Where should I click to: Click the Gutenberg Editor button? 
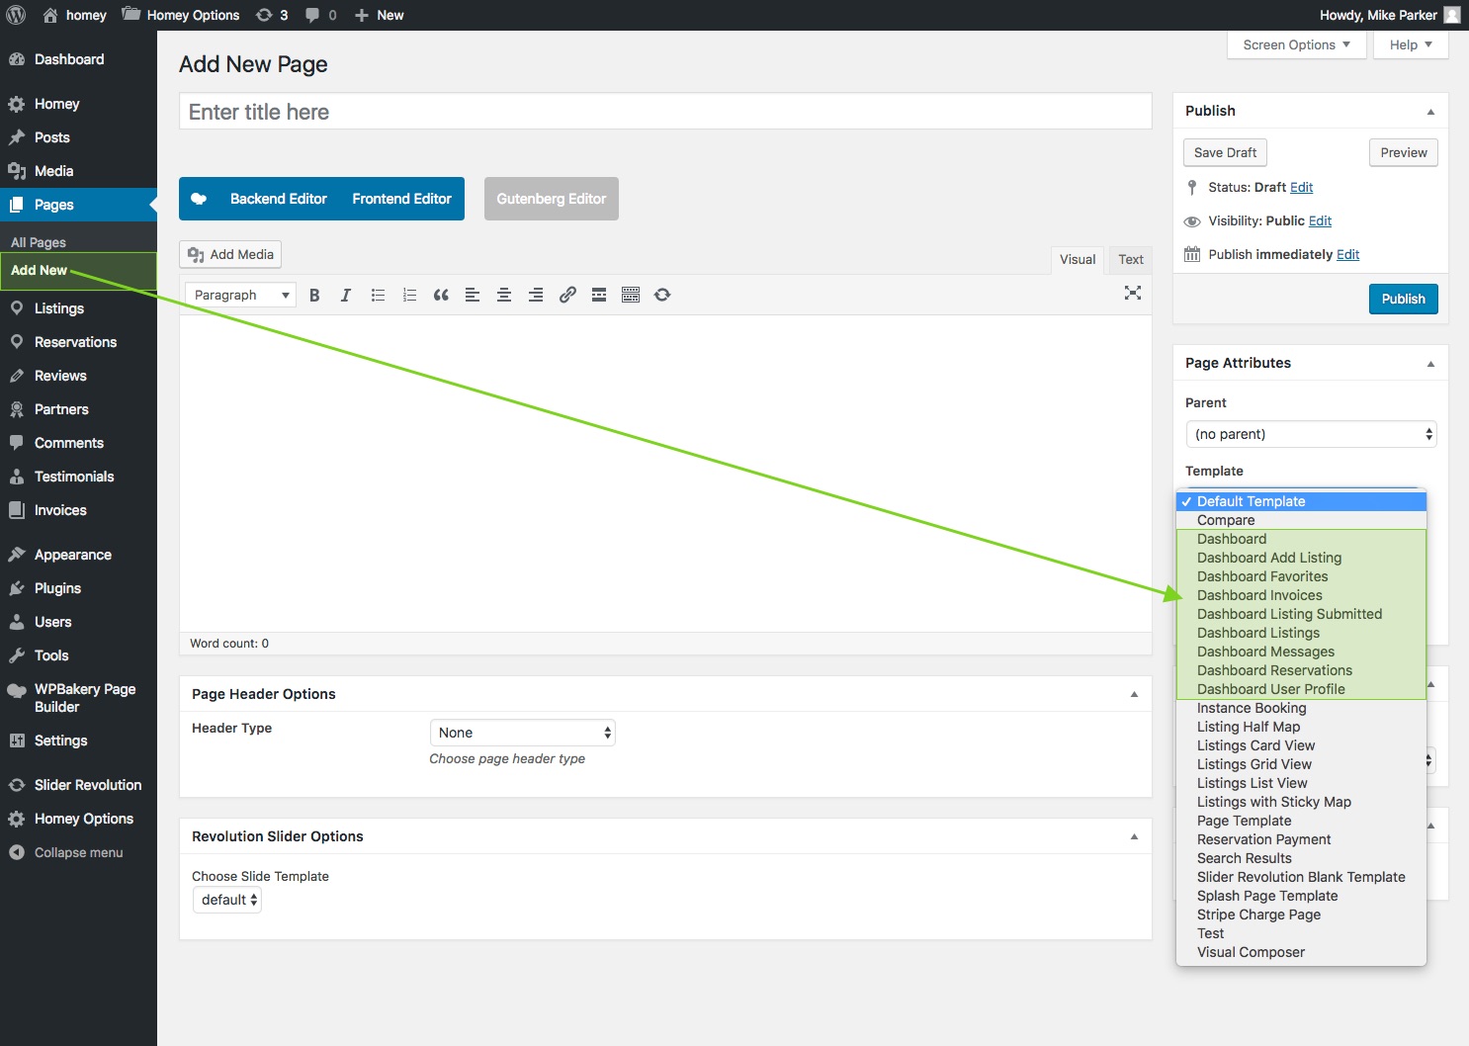(552, 199)
